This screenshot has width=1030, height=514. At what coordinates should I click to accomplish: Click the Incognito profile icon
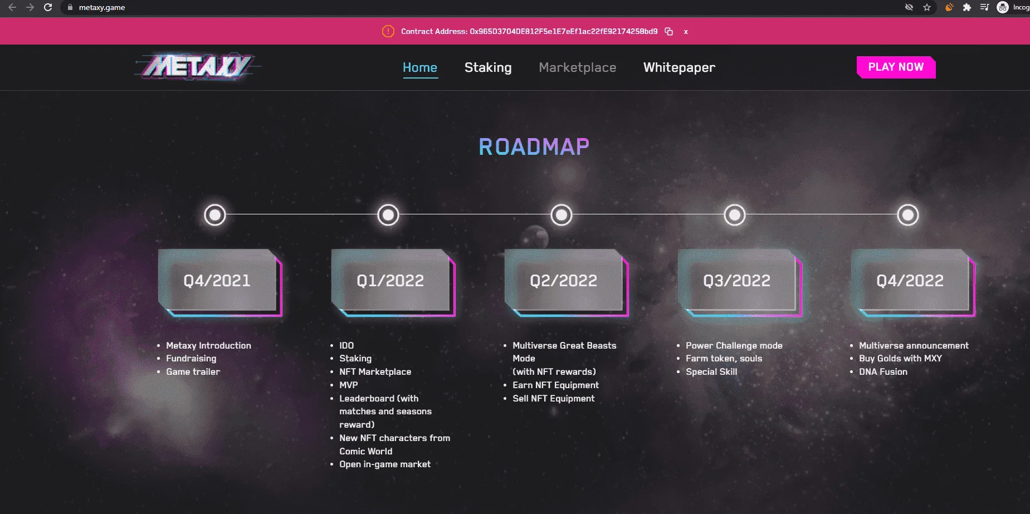click(1003, 7)
